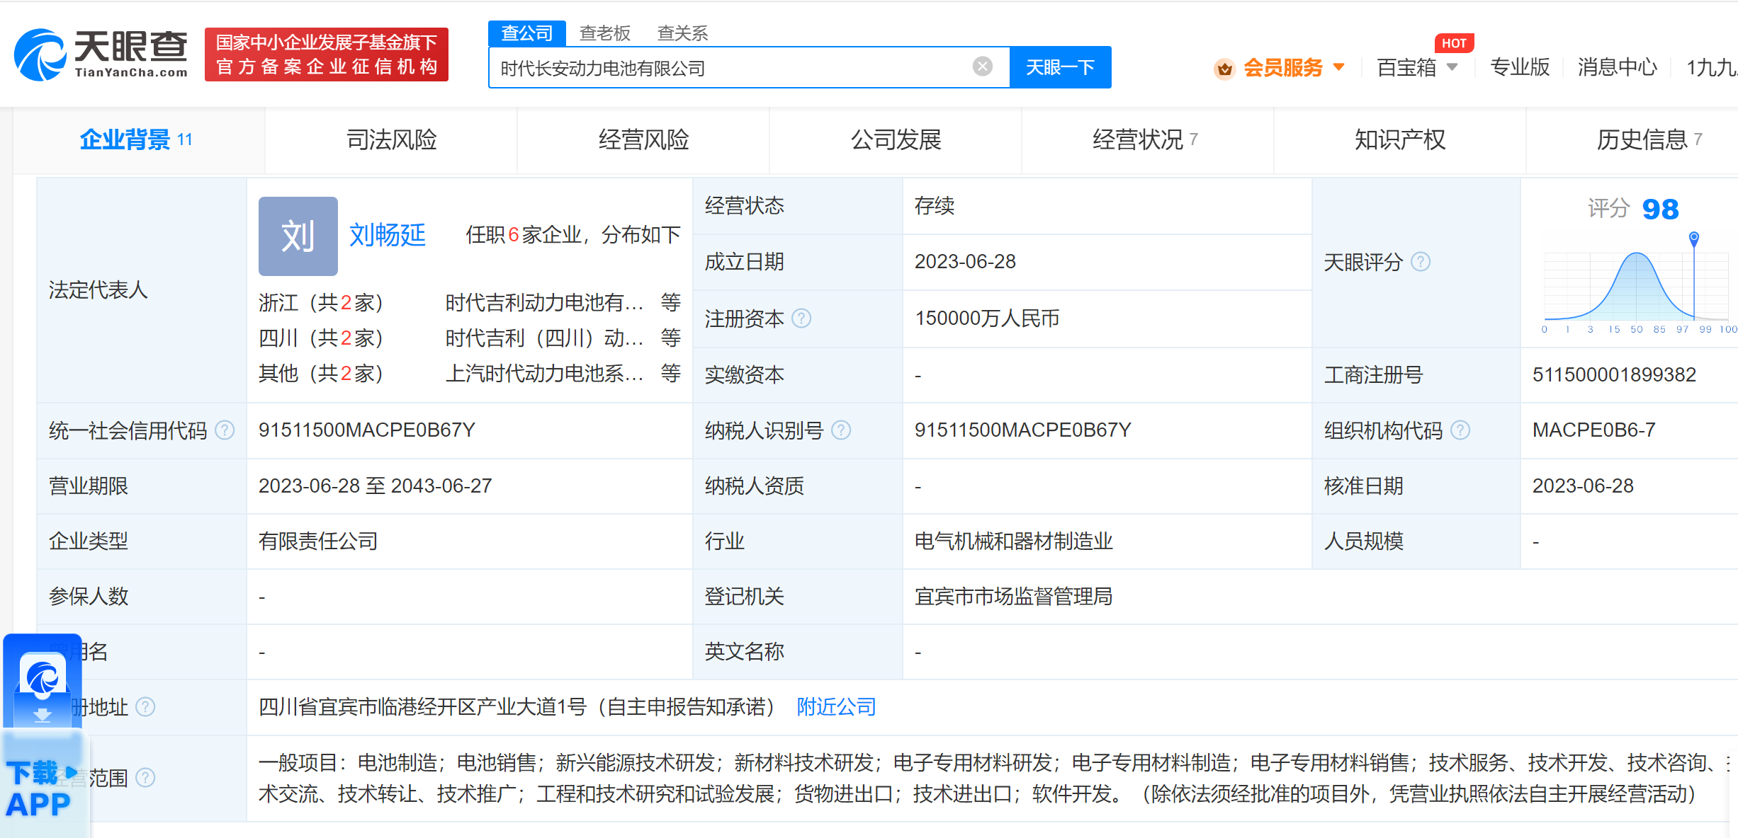Click the help icon next to 组织机构代码

click(1460, 430)
